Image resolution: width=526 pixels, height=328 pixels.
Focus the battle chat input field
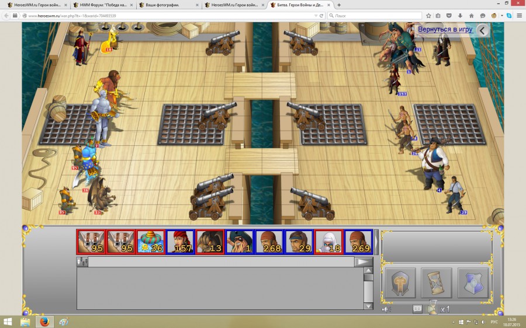click(221, 261)
